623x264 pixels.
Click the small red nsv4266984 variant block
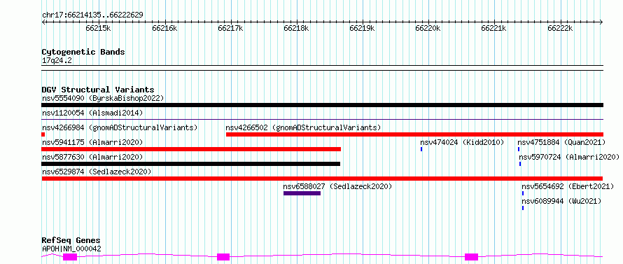point(43,134)
